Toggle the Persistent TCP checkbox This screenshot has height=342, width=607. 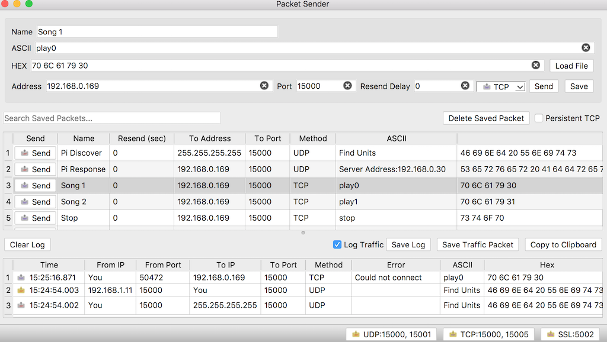coord(538,118)
